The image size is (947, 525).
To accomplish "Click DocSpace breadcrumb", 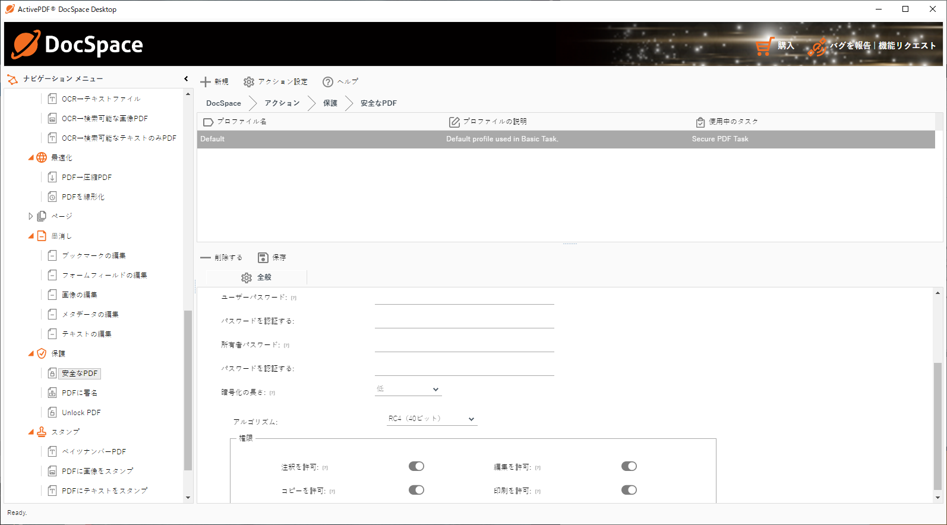I will (x=223, y=103).
